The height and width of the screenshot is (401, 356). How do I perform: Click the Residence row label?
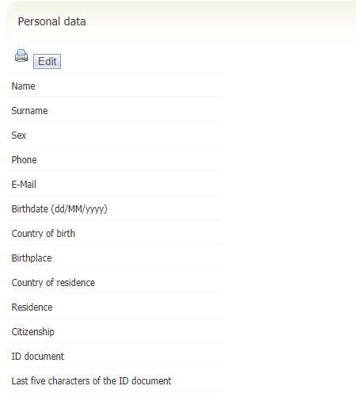(32, 307)
